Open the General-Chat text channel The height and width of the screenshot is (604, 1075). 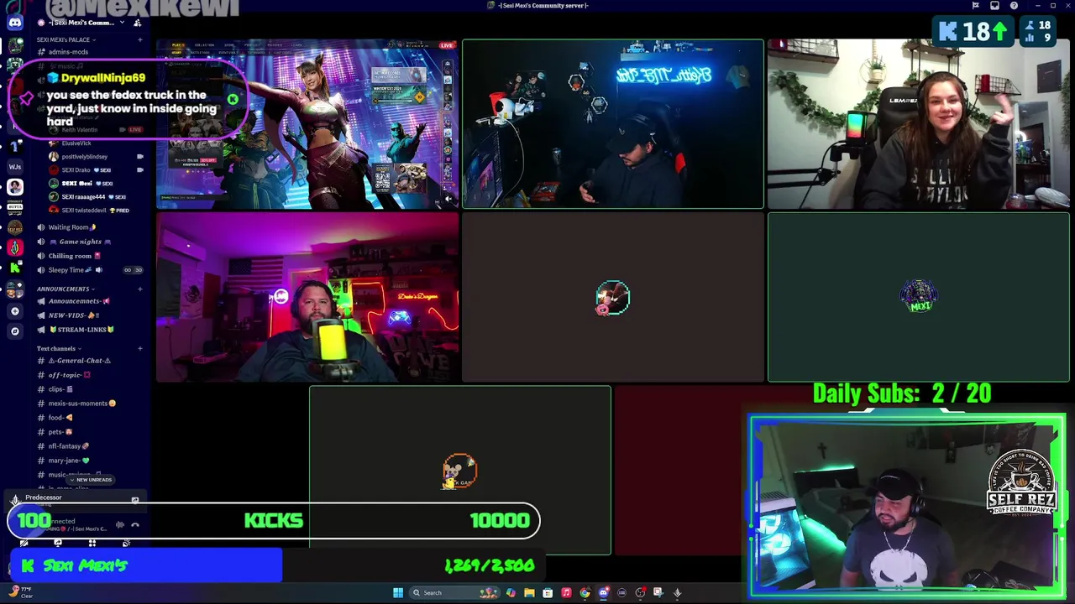89,361
